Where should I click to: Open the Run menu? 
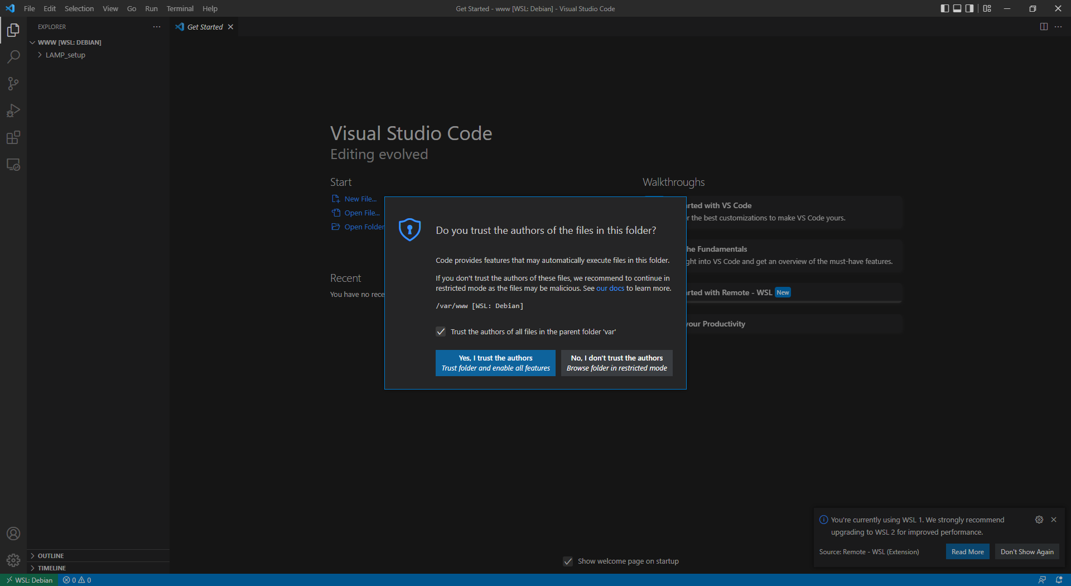tap(151, 8)
